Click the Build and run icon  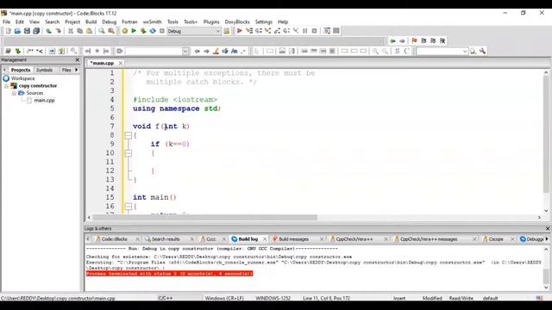point(143,31)
